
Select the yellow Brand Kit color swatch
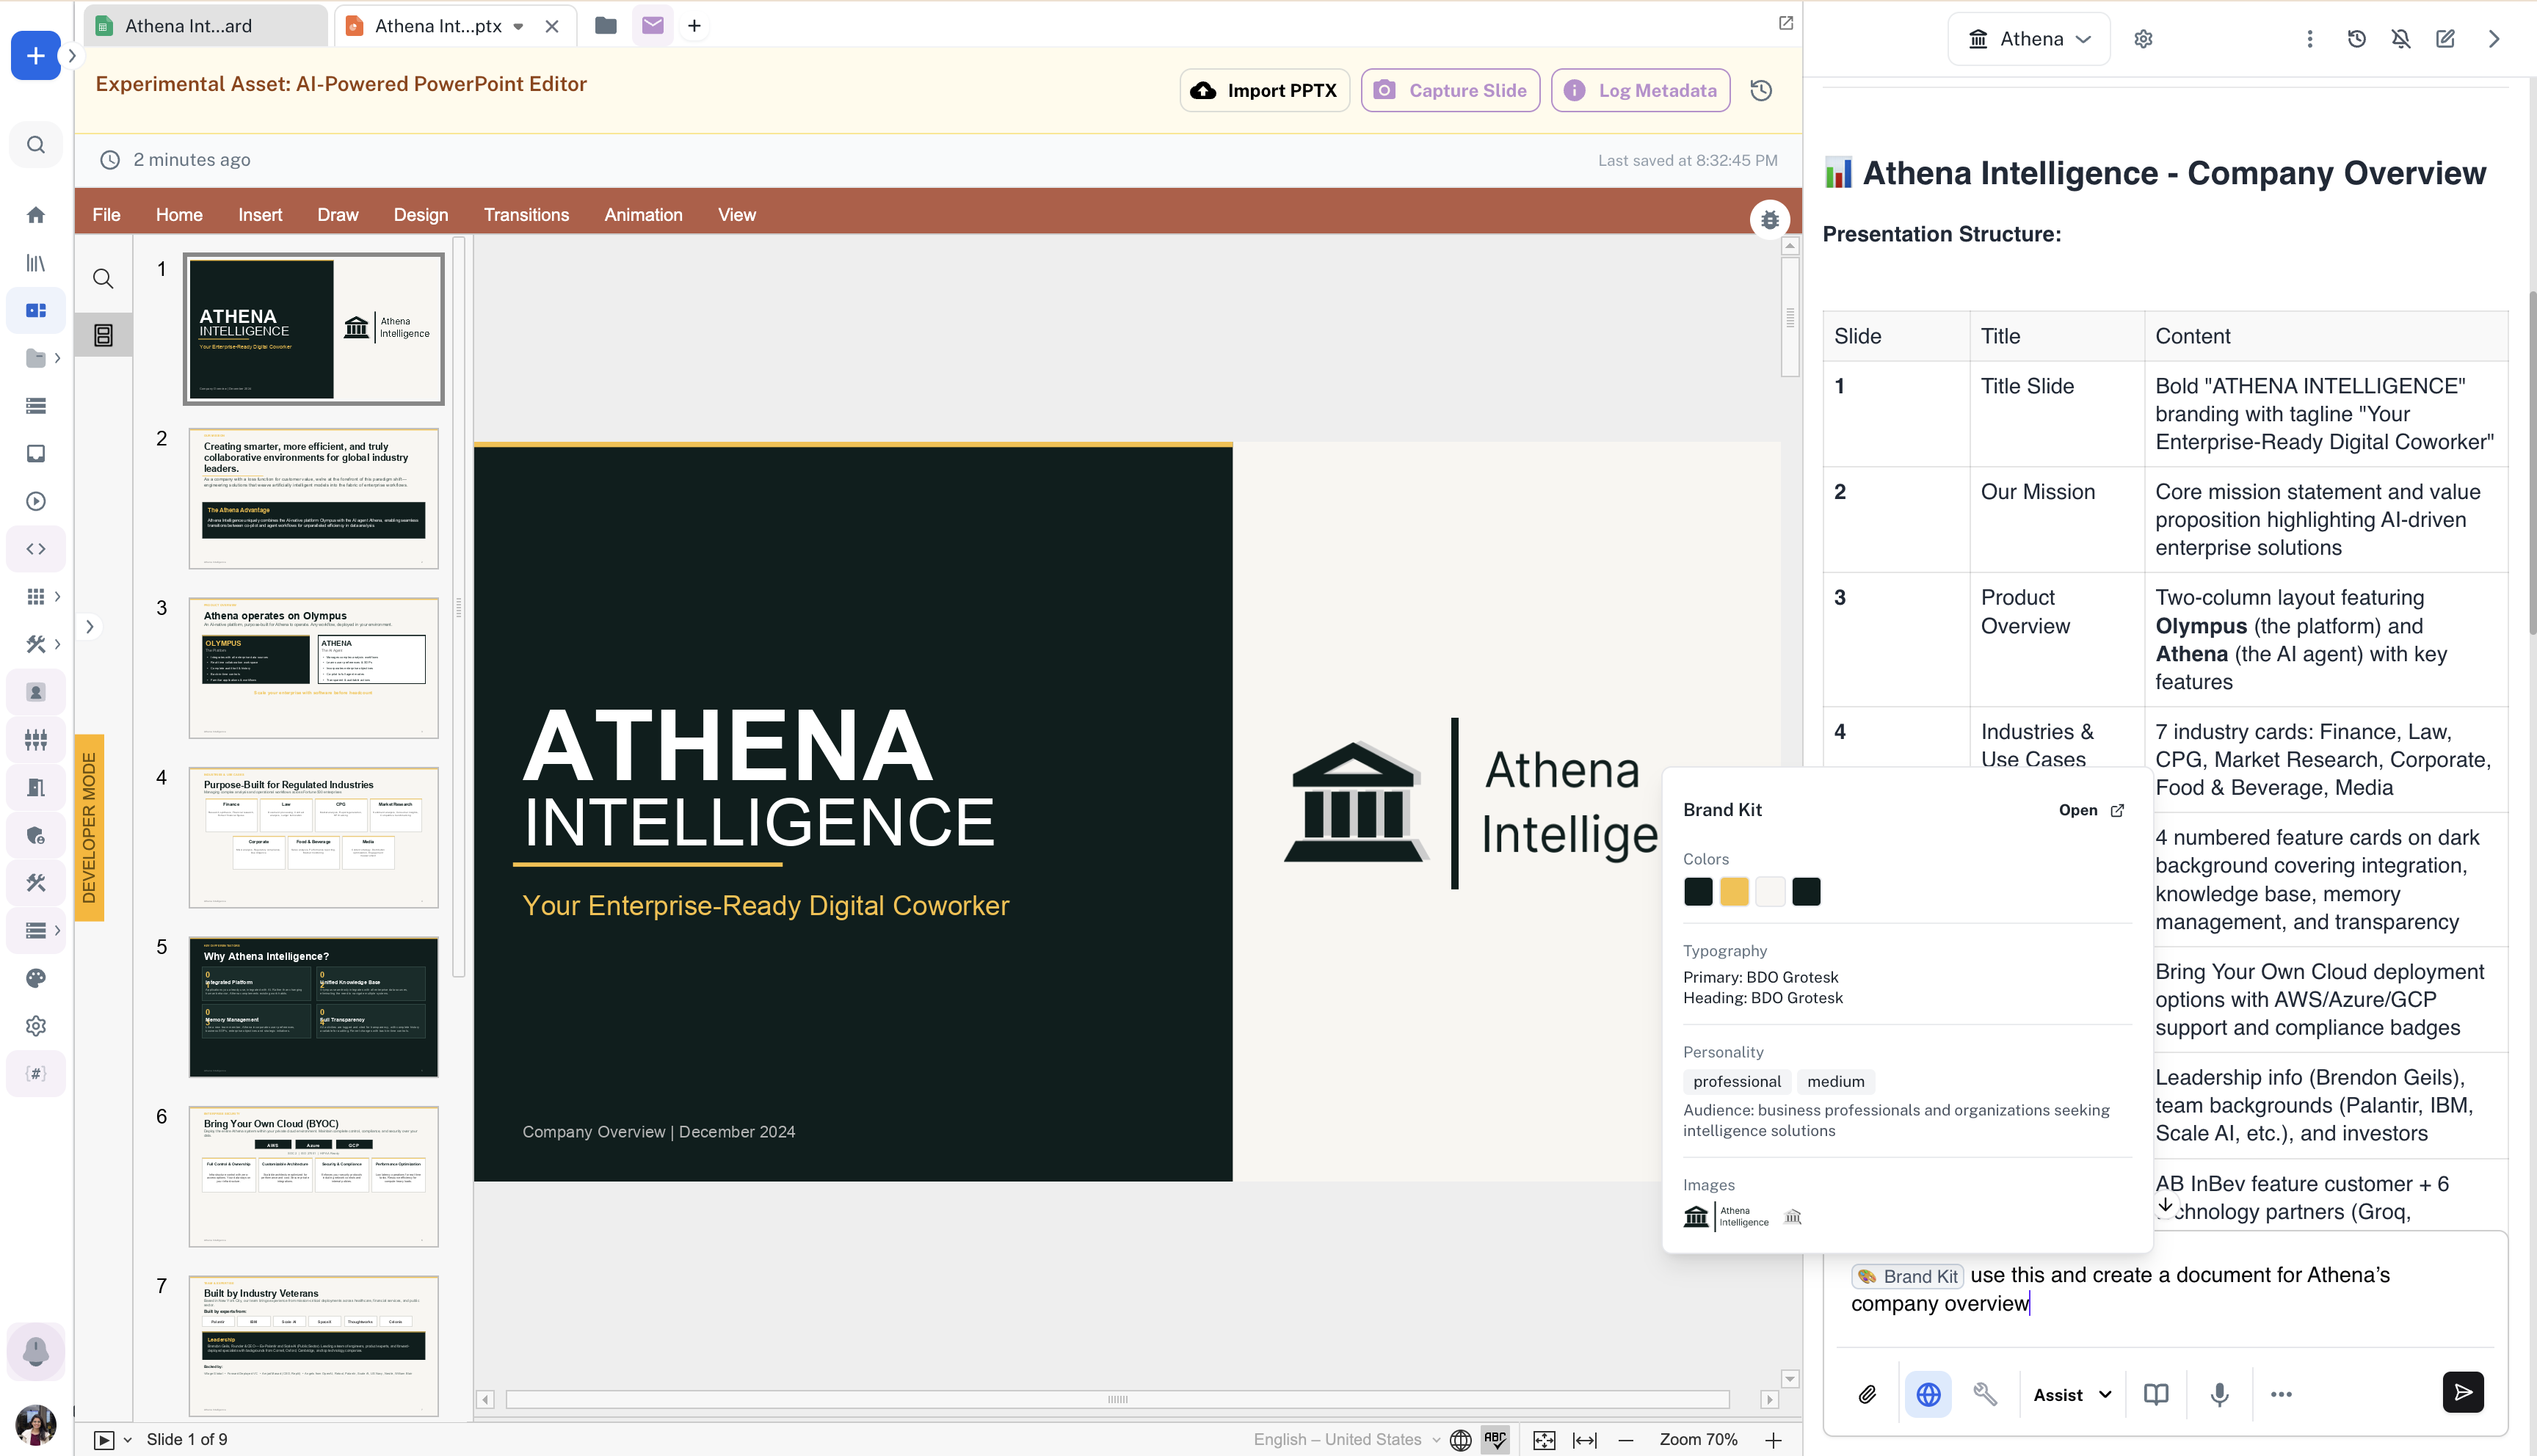(1734, 891)
